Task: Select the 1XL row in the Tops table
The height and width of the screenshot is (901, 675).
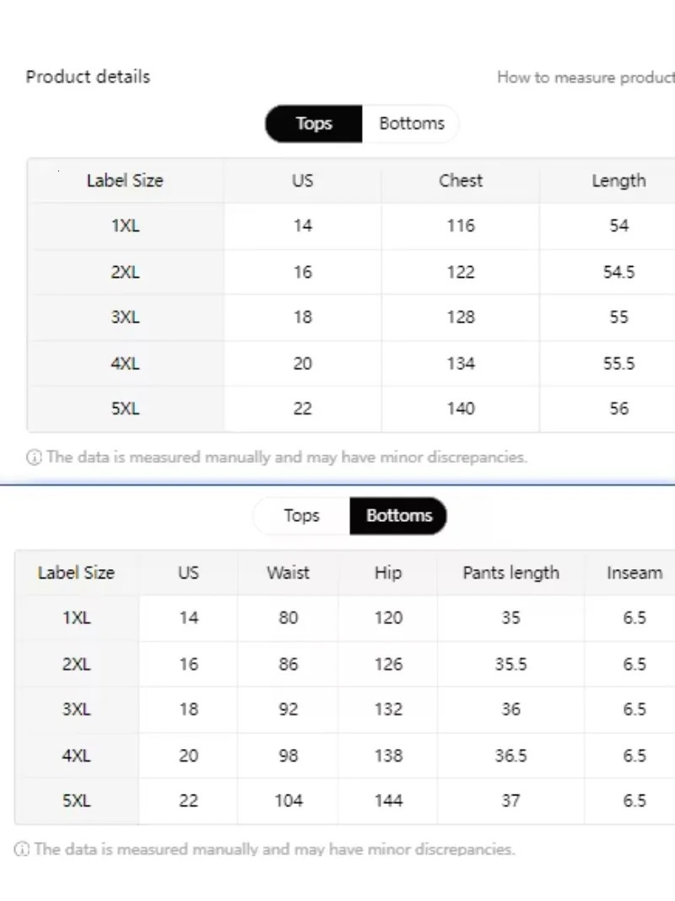Action: 125,226
